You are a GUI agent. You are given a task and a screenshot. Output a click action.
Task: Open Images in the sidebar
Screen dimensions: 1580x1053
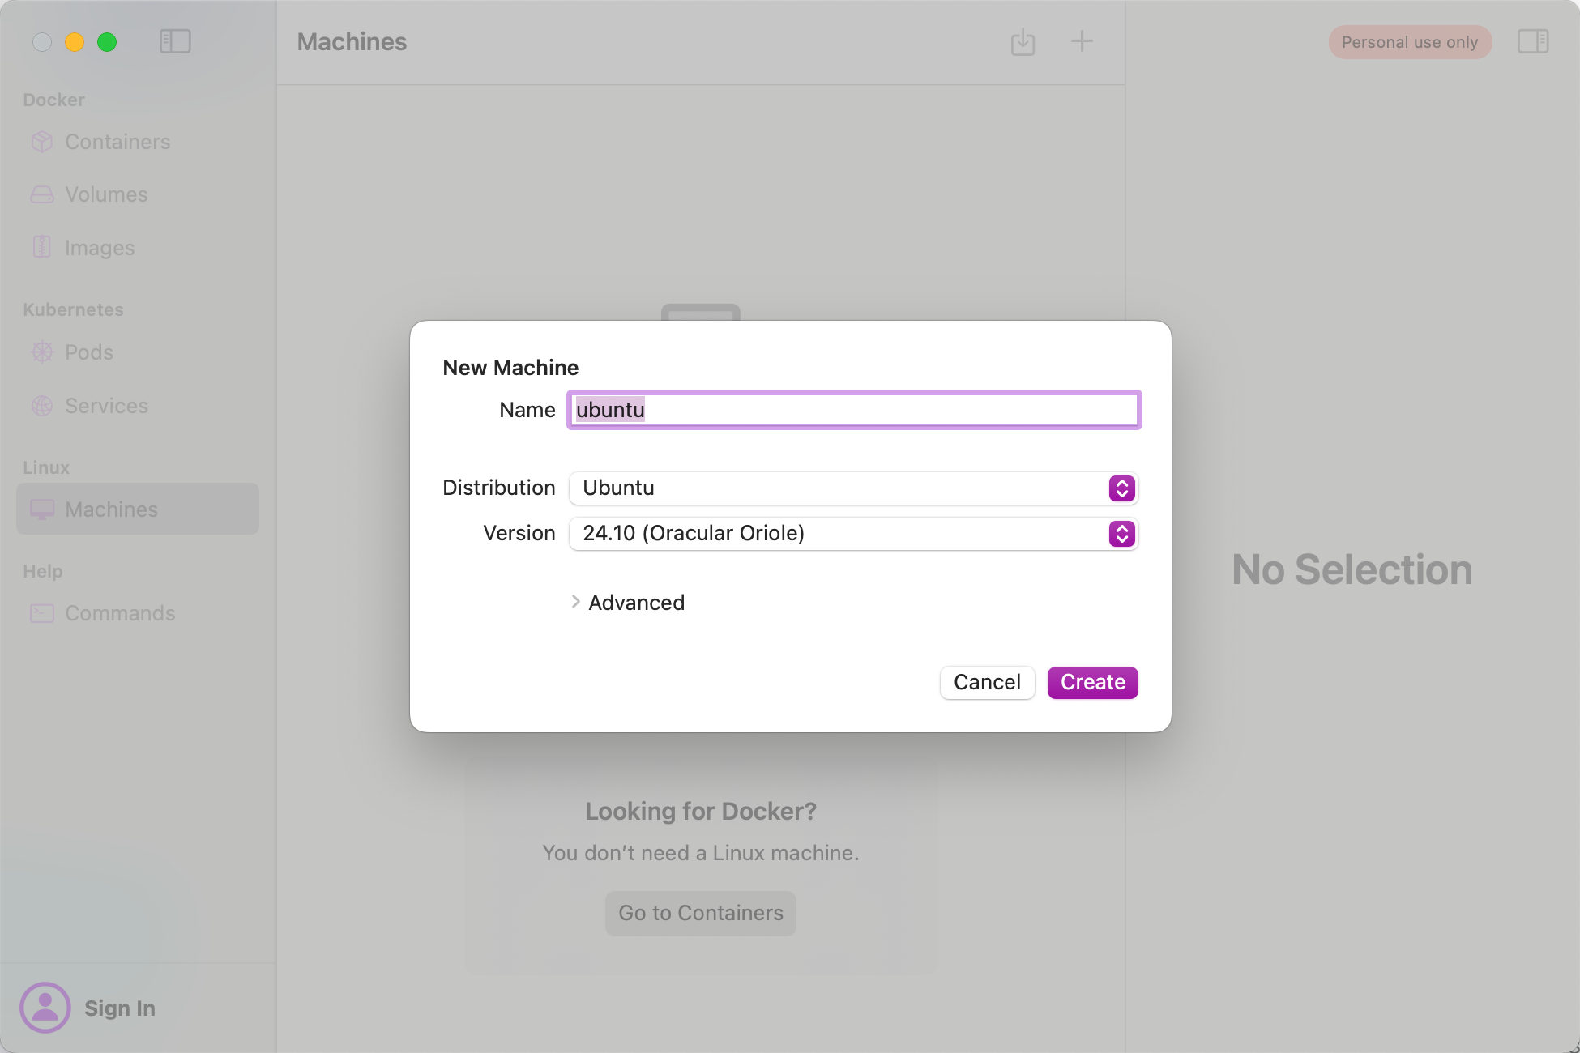(x=100, y=248)
